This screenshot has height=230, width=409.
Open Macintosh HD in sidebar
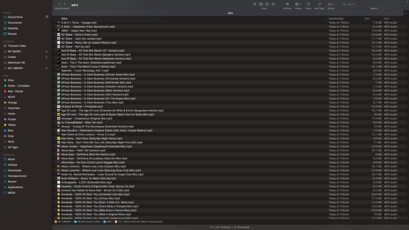(16, 62)
